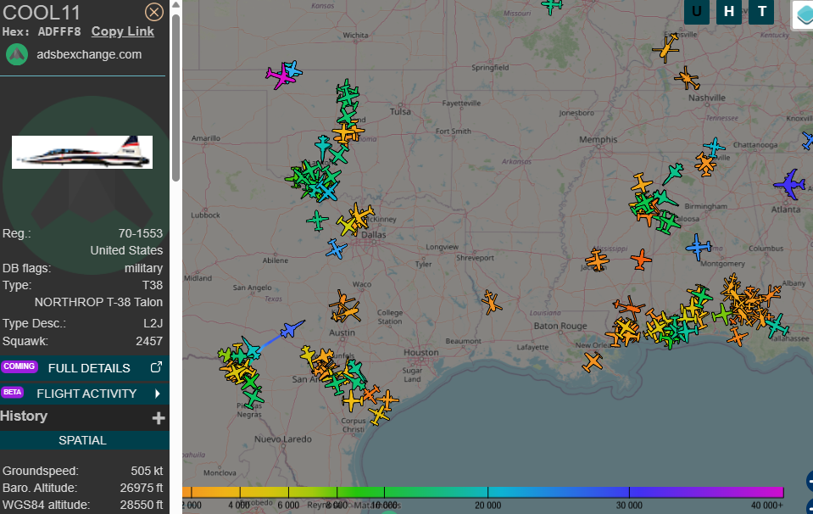The height and width of the screenshot is (514, 813).
Task: Click the Squawk value 2457
Action: (x=149, y=341)
